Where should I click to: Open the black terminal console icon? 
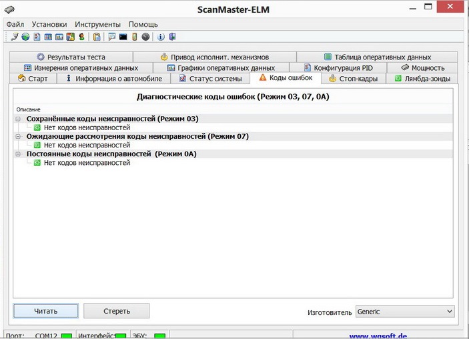pyautogui.click(x=123, y=37)
